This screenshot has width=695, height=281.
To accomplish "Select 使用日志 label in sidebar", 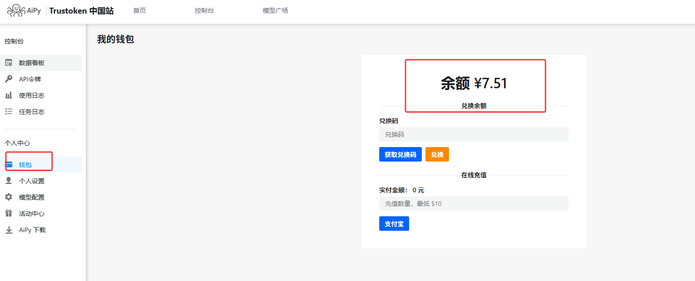I will coord(32,95).
